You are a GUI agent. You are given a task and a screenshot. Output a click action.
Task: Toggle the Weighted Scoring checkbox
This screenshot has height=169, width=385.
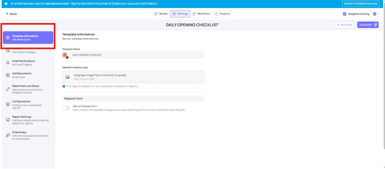pyautogui.click(x=345, y=14)
